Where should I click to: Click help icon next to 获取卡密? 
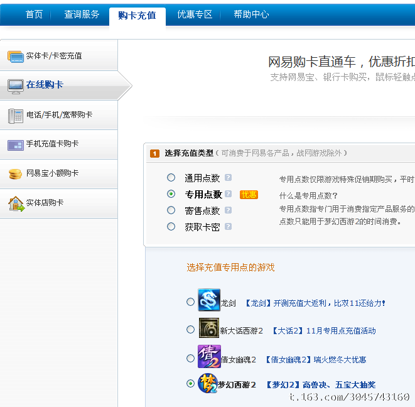228,227
